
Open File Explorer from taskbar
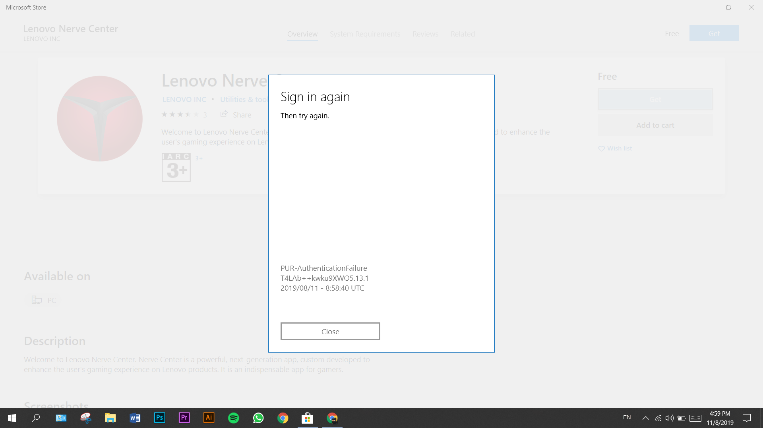[110, 418]
